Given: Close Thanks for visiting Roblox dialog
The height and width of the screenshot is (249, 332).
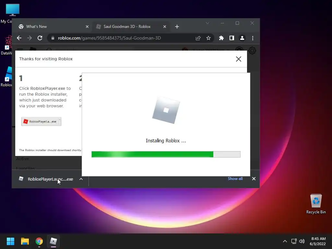Looking at the screenshot, I should coord(239,59).
